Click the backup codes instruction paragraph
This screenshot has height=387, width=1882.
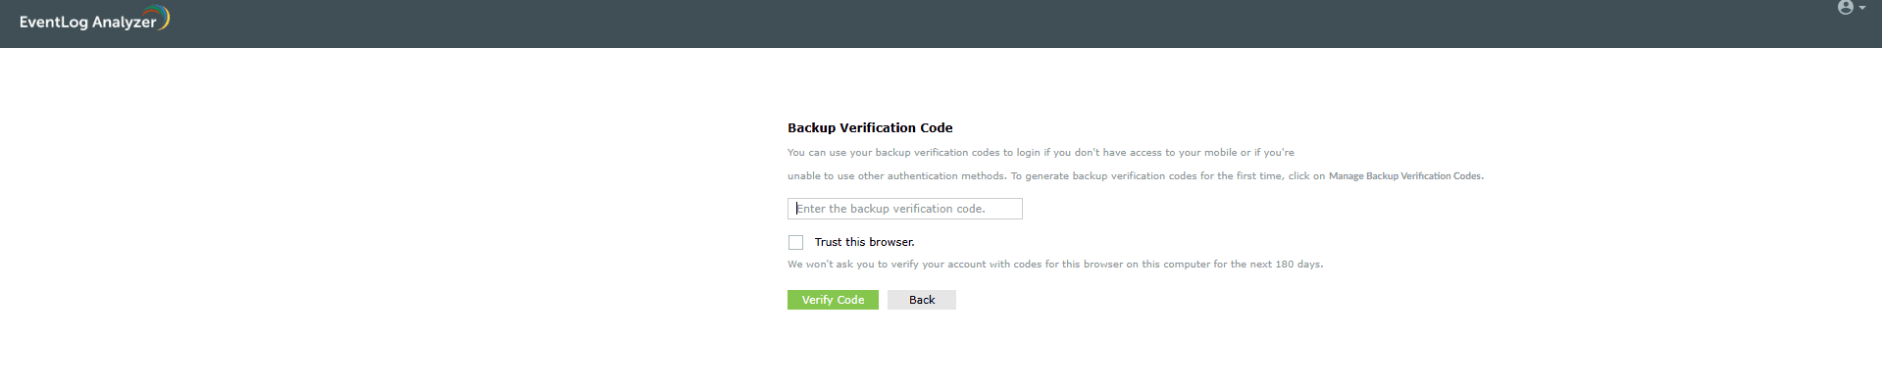[x=1136, y=165]
